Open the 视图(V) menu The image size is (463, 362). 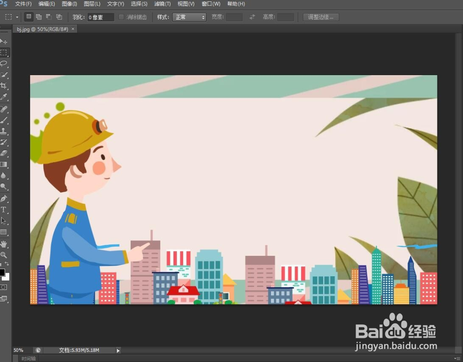point(186,4)
